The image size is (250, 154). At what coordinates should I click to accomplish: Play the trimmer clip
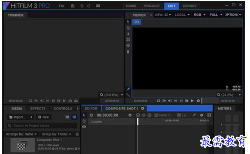point(64,101)
